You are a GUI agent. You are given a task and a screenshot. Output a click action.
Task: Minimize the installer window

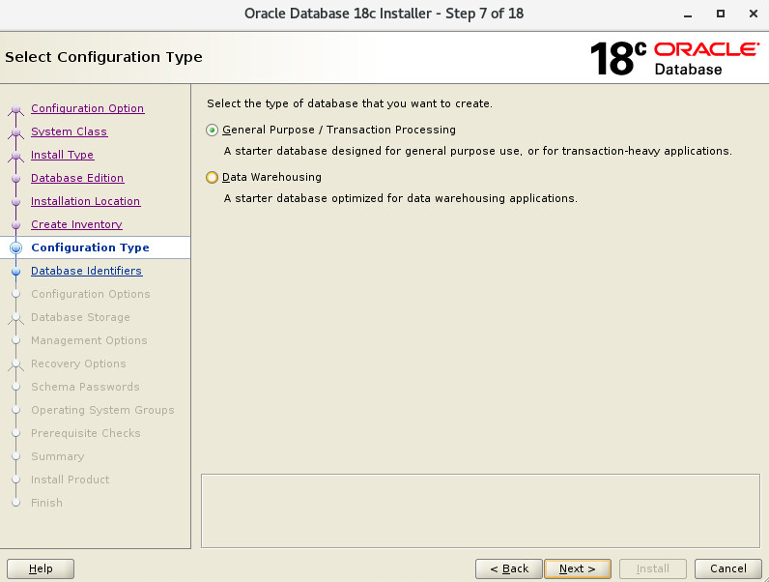click(x=688, y=15)
